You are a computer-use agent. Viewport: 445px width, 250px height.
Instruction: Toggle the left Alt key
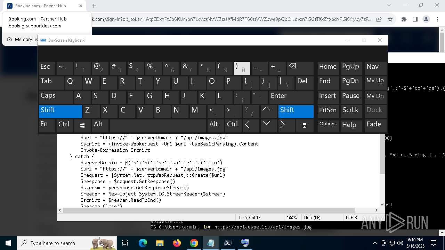[100, 126]
